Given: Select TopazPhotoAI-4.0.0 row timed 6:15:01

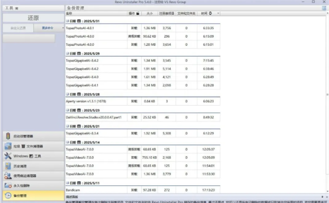Looking at the screenshot, I should [143, 44].
